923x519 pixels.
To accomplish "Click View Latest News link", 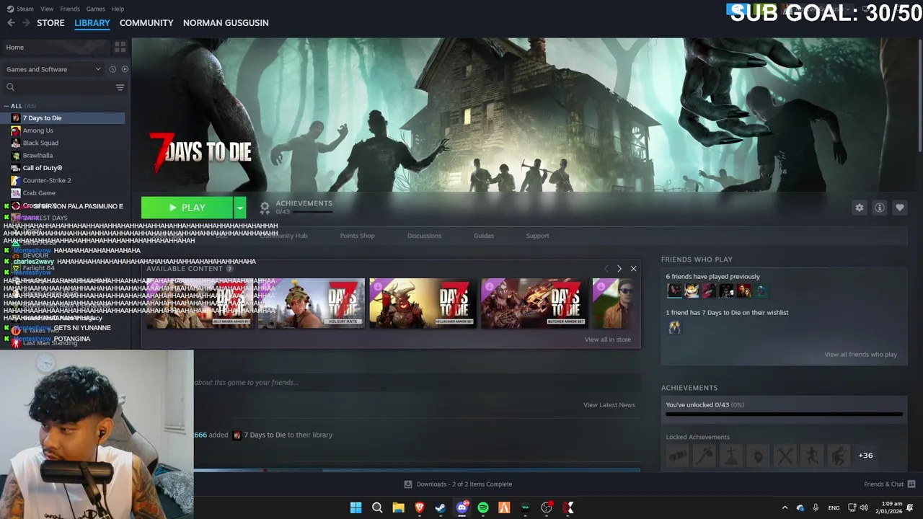I will pos(609,405).
